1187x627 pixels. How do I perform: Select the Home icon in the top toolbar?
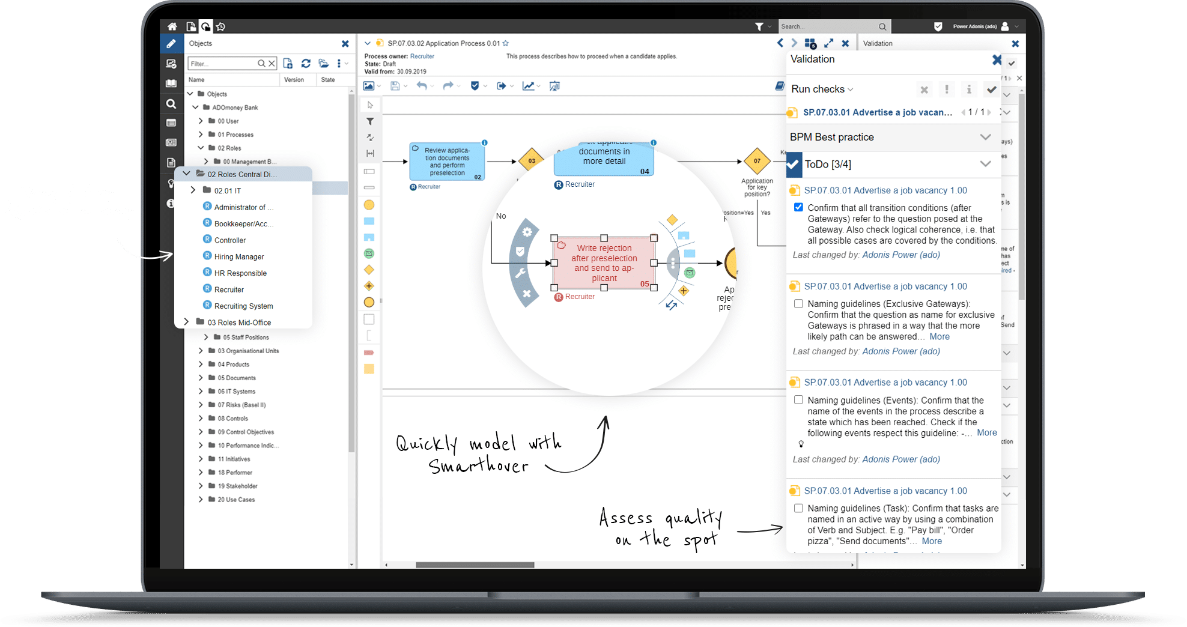click(172, 26)
